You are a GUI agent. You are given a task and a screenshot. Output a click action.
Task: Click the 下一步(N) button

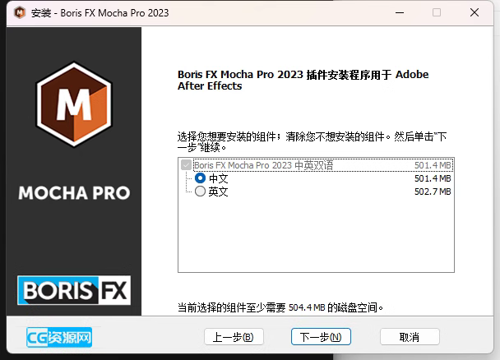pyautogui.click(x=321, y=337)
